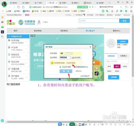Click the sidebar collapse arrow icon

click(x=3, y=11)
